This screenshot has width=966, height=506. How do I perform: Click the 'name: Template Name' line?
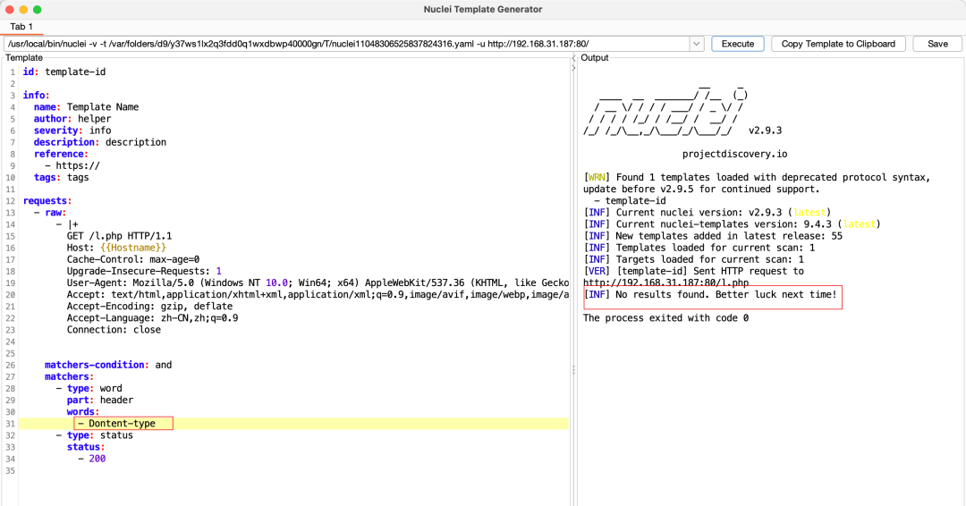[x=86, y=107]
